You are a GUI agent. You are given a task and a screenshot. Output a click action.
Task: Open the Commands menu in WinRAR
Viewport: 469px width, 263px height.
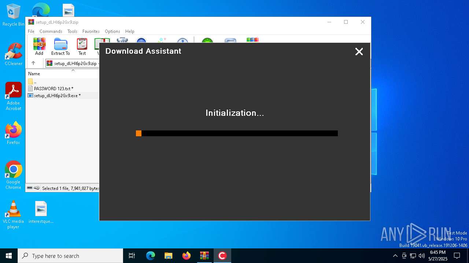click(51, 31)
